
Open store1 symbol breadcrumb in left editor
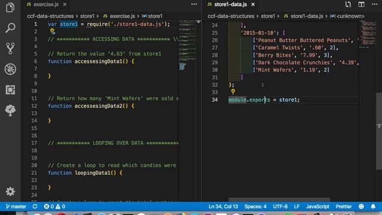(152, 16)
